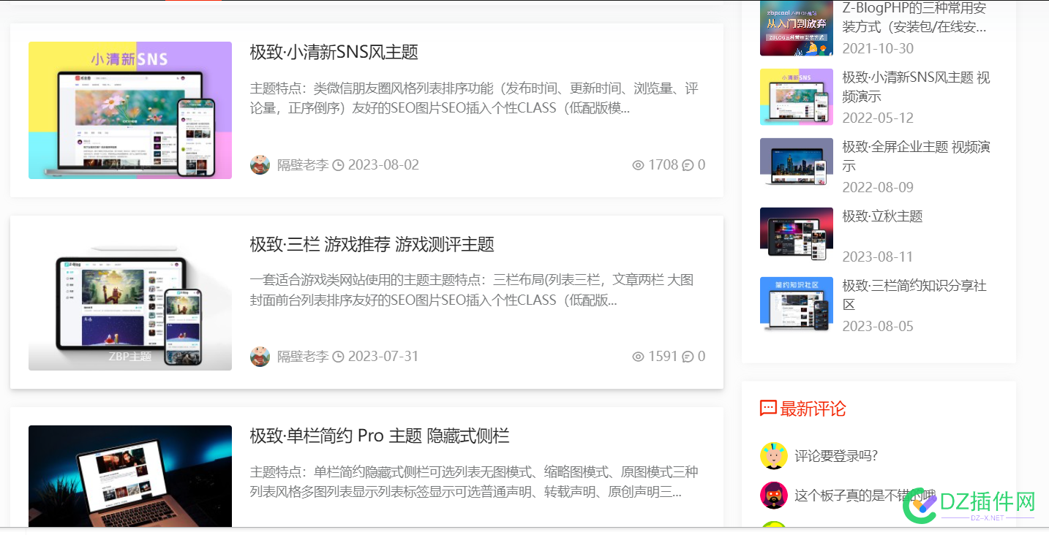Click the eye view-count icon beside 1591
Image resolution: width=1049 pixels, height=535 pixels.
click(638, 357)
